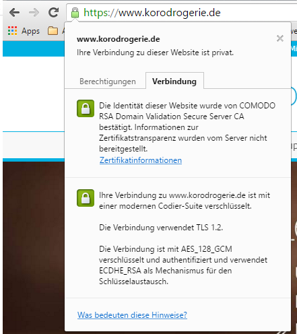The image size is (297, 334).
Task: Select the Verbindung tab
Action: pos(174,81)
